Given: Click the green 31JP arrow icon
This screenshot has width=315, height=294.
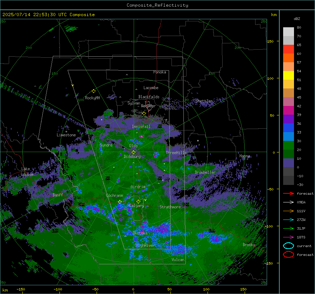Looking at the screenshot, I should point(288,228).
